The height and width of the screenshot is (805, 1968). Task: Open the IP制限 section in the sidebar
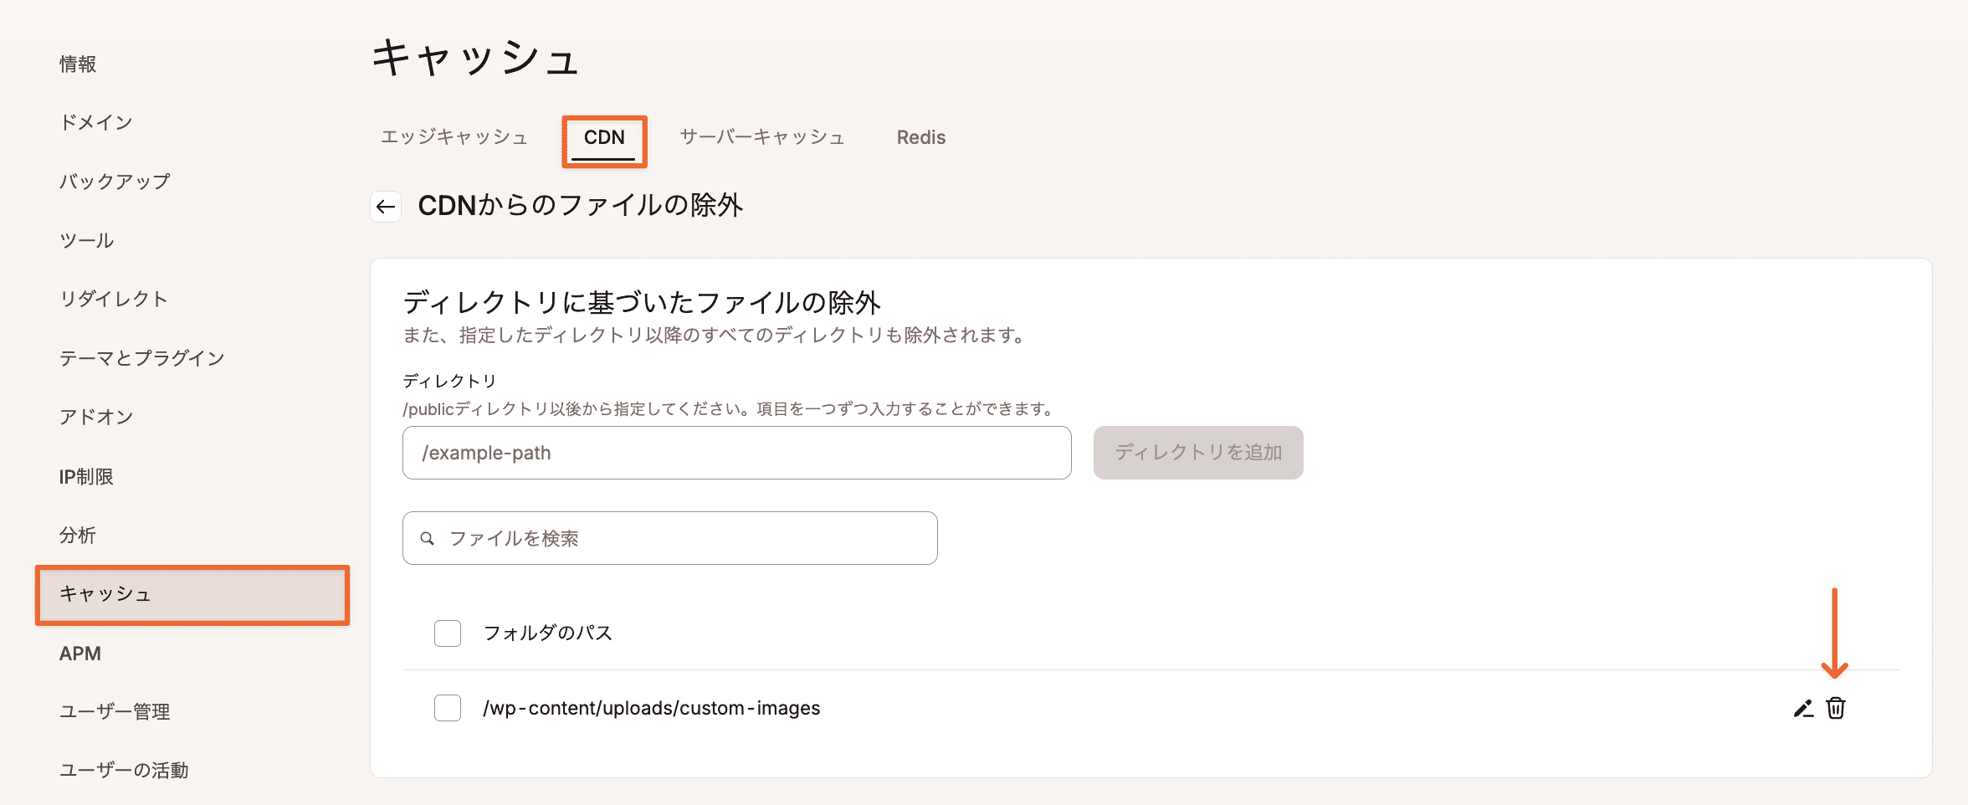[86, 476]
